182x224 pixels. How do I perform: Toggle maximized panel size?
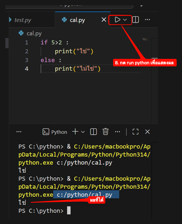pos(135,132)
